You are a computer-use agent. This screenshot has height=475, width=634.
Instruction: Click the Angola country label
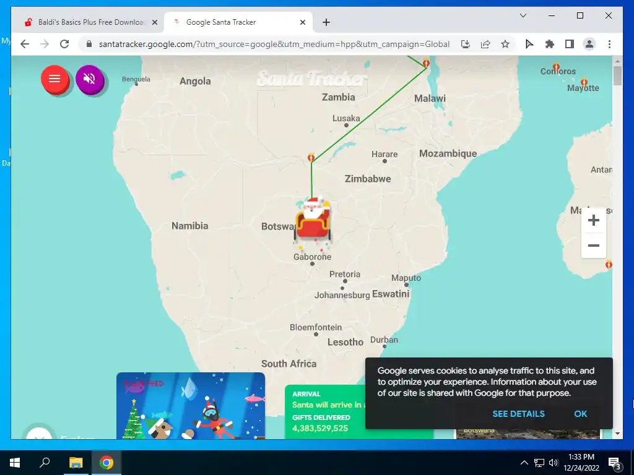click(x=195, y=81)
